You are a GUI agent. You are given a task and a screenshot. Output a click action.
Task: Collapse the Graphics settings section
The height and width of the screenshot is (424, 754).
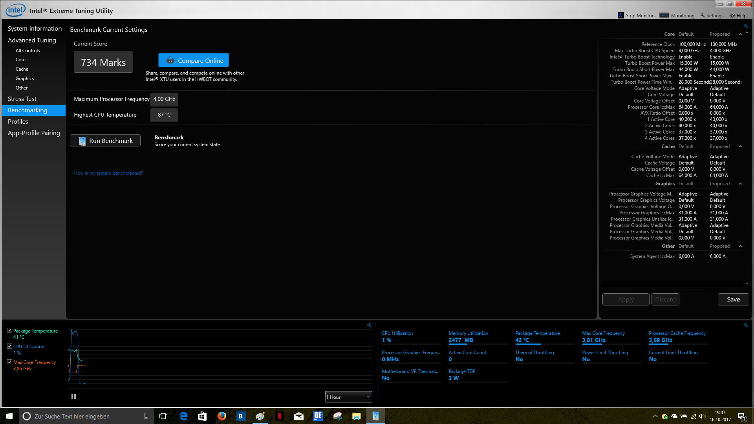[740, 184]
